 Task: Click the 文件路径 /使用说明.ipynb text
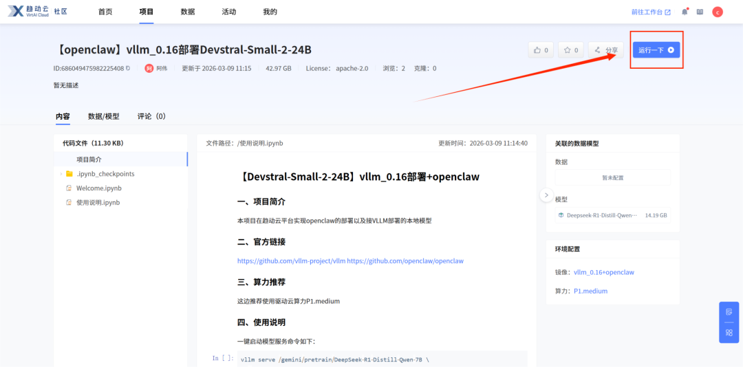tap(244, 143)
